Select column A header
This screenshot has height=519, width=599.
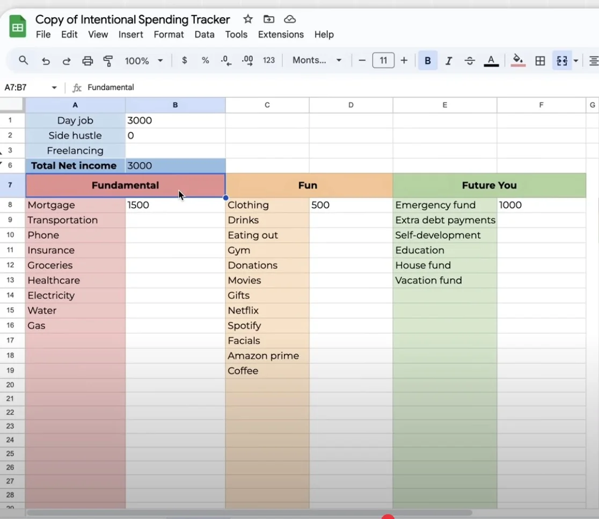(x=75, y=105)
